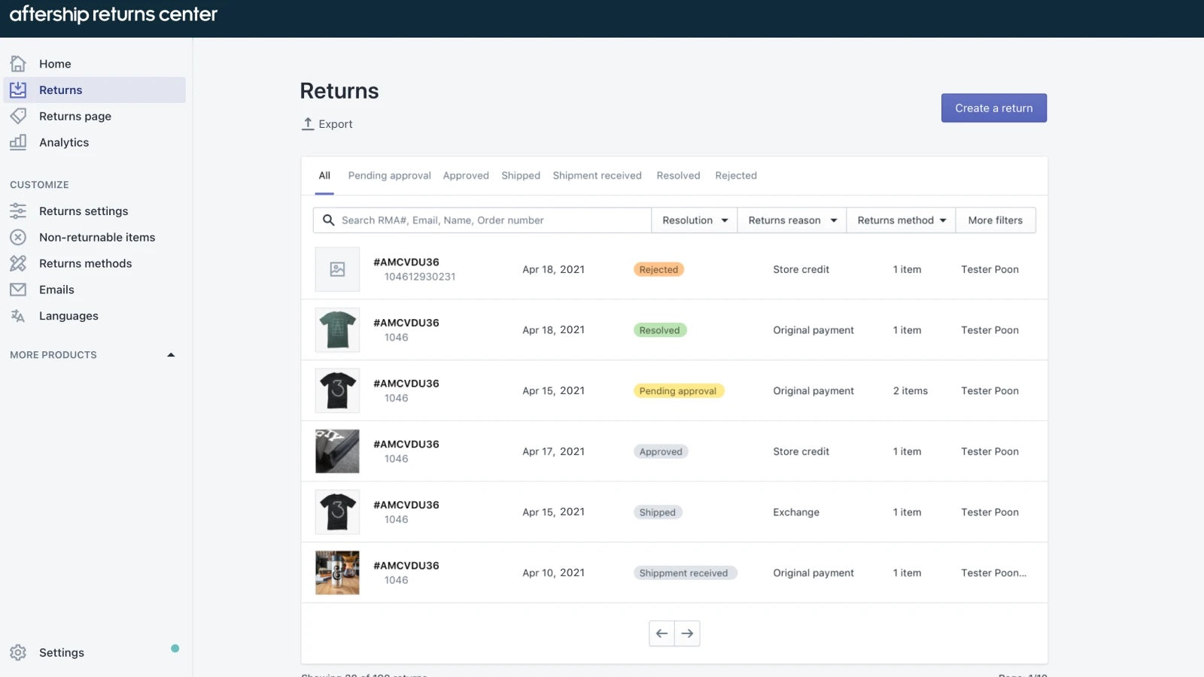This screenshot has width=1204, height=677.
Task: Go to next page arrow
Action: 687,633
